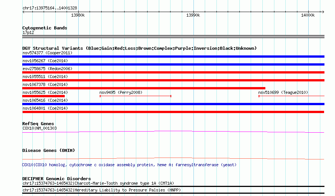
Task: Click the 14000k ruler tick label
Action: pyautogui.click(x=308, y=15)
